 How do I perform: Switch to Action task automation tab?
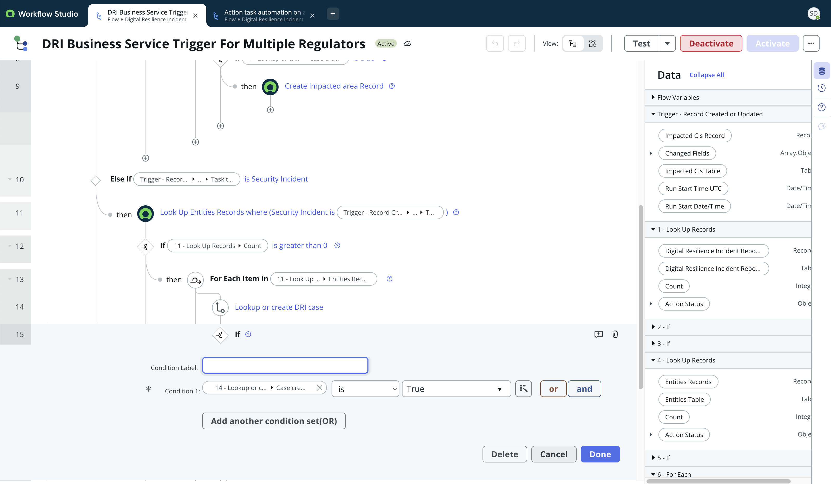click(263, 16)
